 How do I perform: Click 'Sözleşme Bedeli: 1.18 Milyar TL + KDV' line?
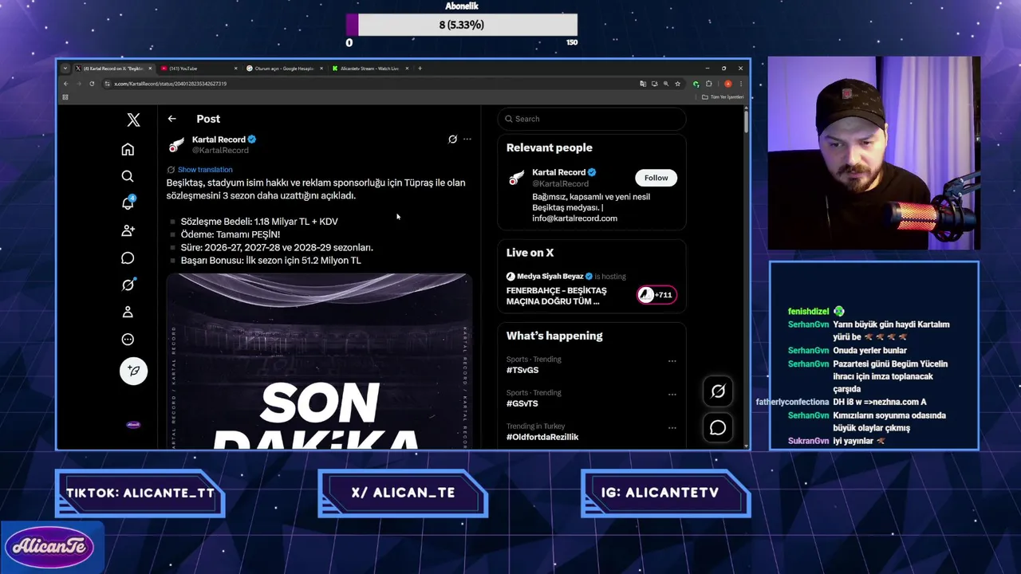pos(259,222)
